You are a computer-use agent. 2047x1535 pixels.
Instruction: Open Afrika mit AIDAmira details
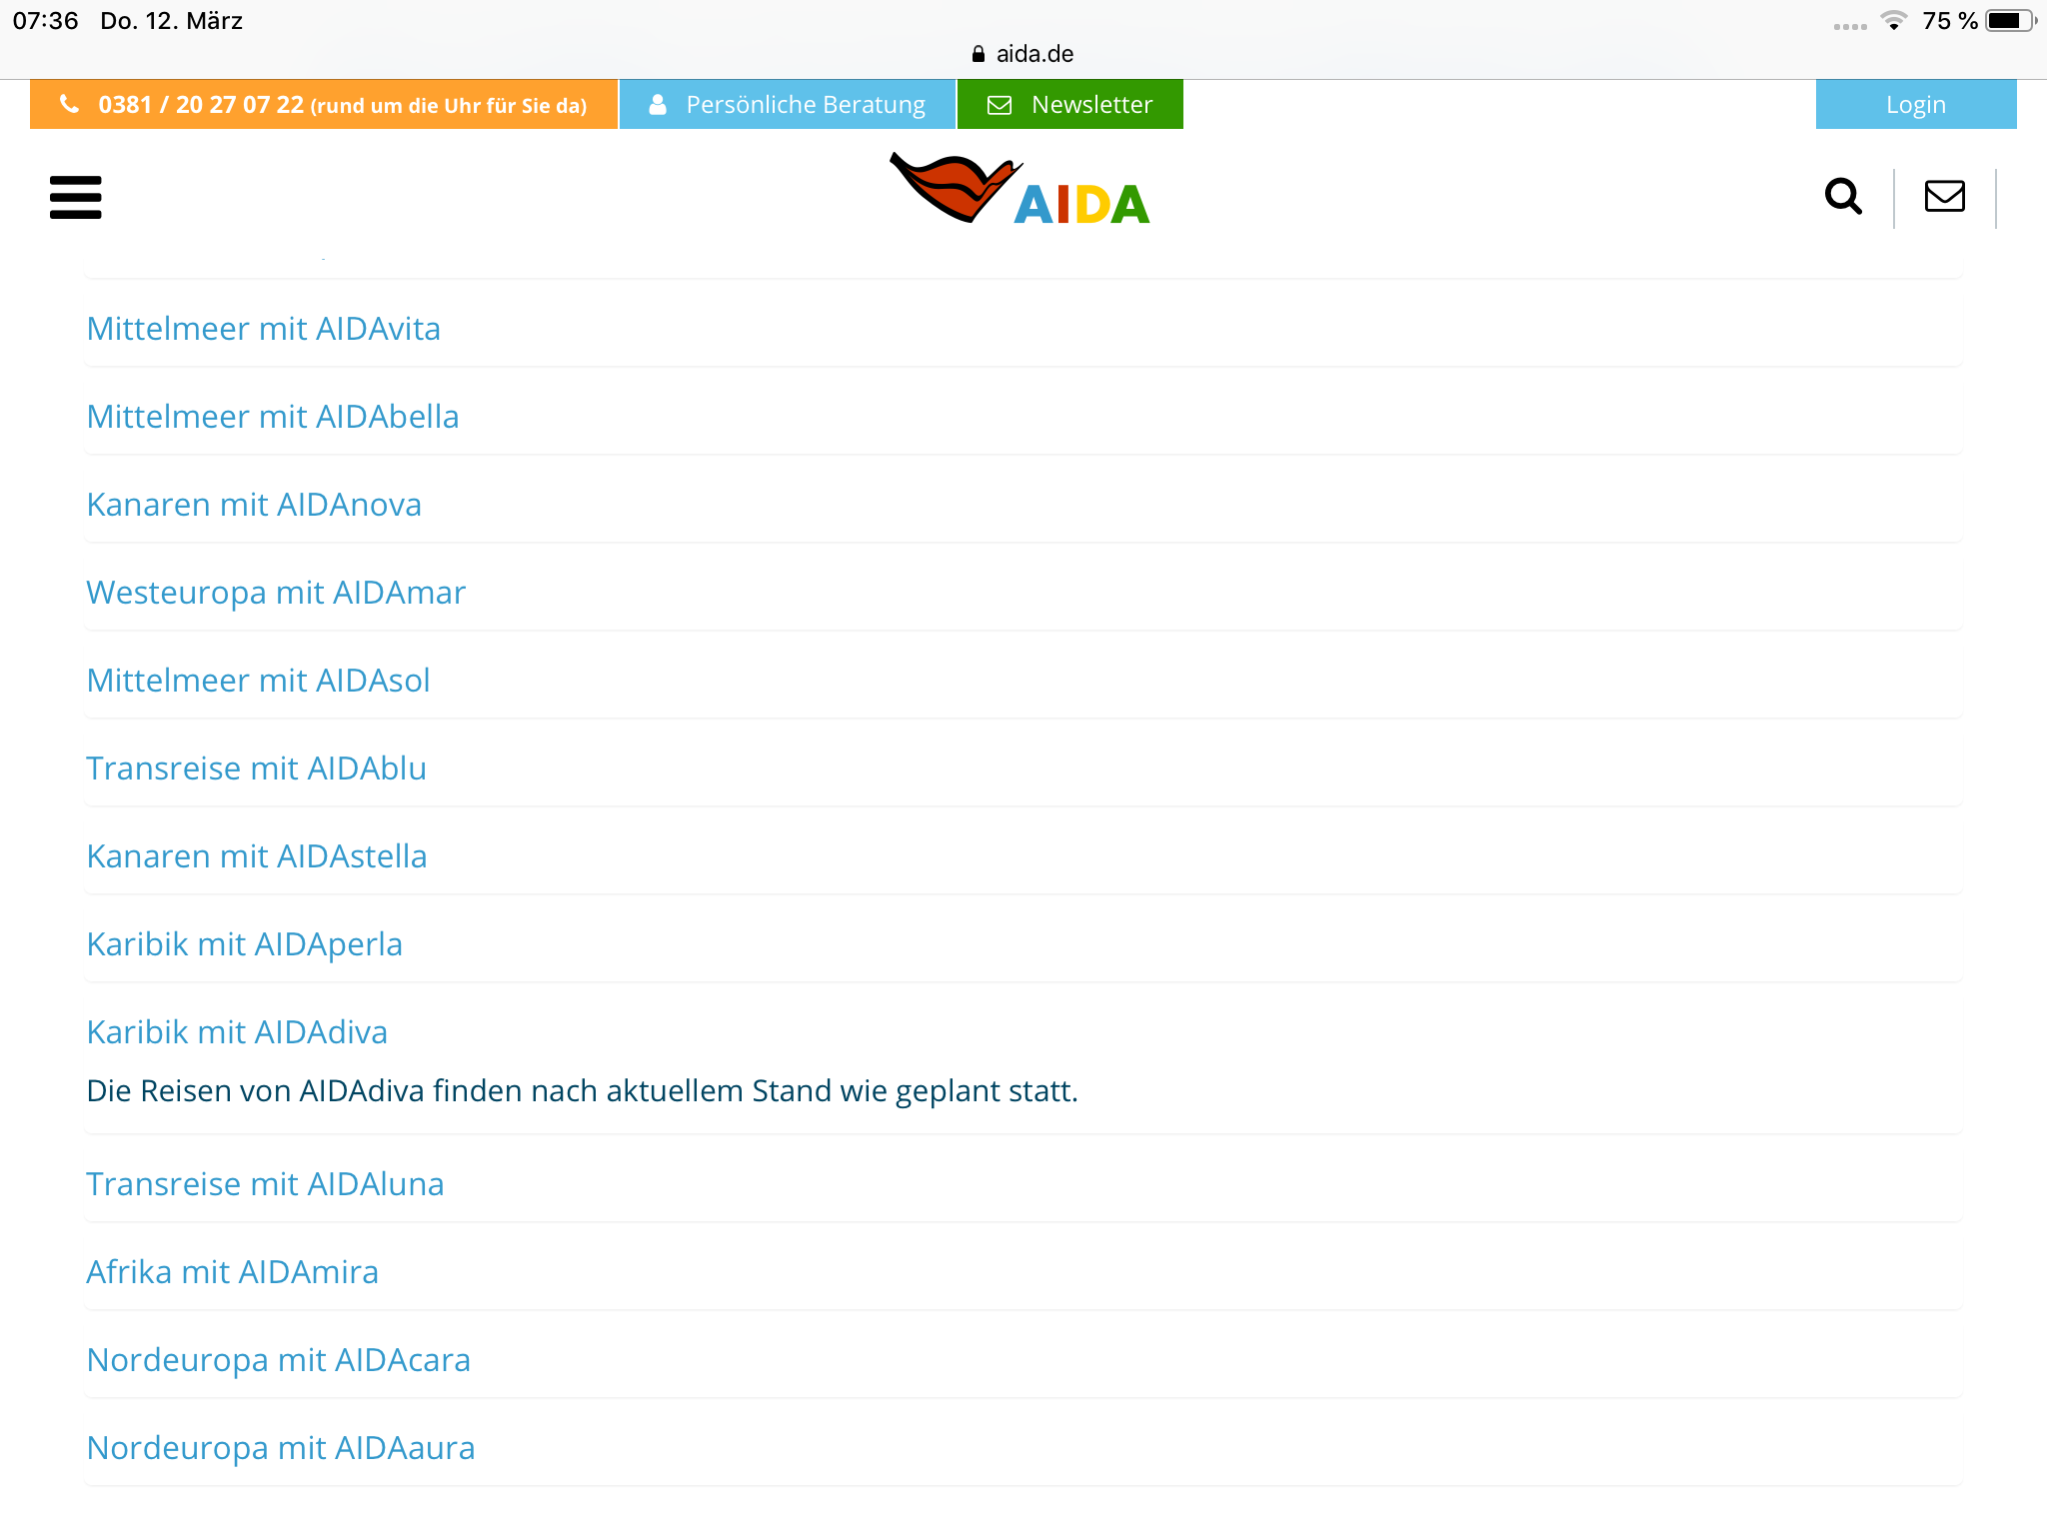tap(232, 1272)
